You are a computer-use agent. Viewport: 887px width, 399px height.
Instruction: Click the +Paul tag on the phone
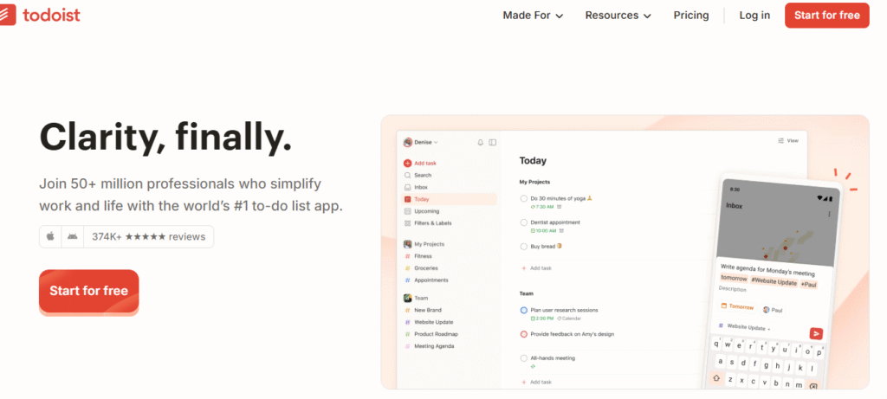point(809,284)
